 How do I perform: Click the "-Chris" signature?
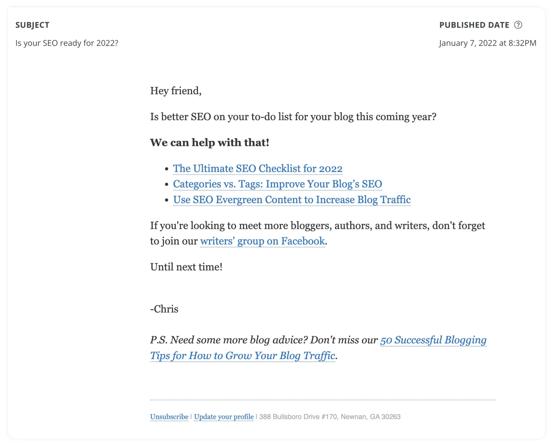(x=164, y=309)
